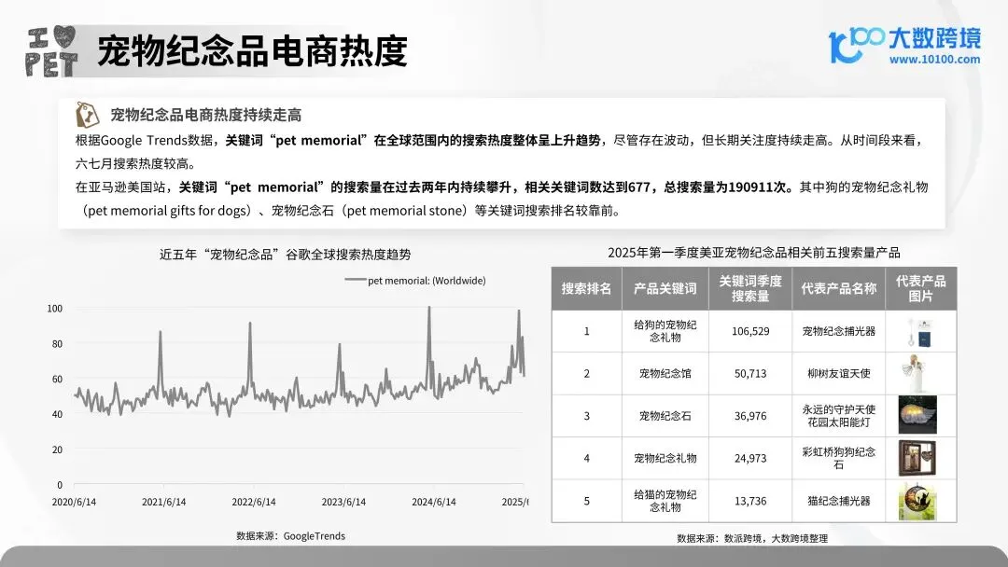1008x567 pixels.
Task: Click the pen-and-paper icon beside the summary heading
Action: pyautogui.click(x=87, y=116)
